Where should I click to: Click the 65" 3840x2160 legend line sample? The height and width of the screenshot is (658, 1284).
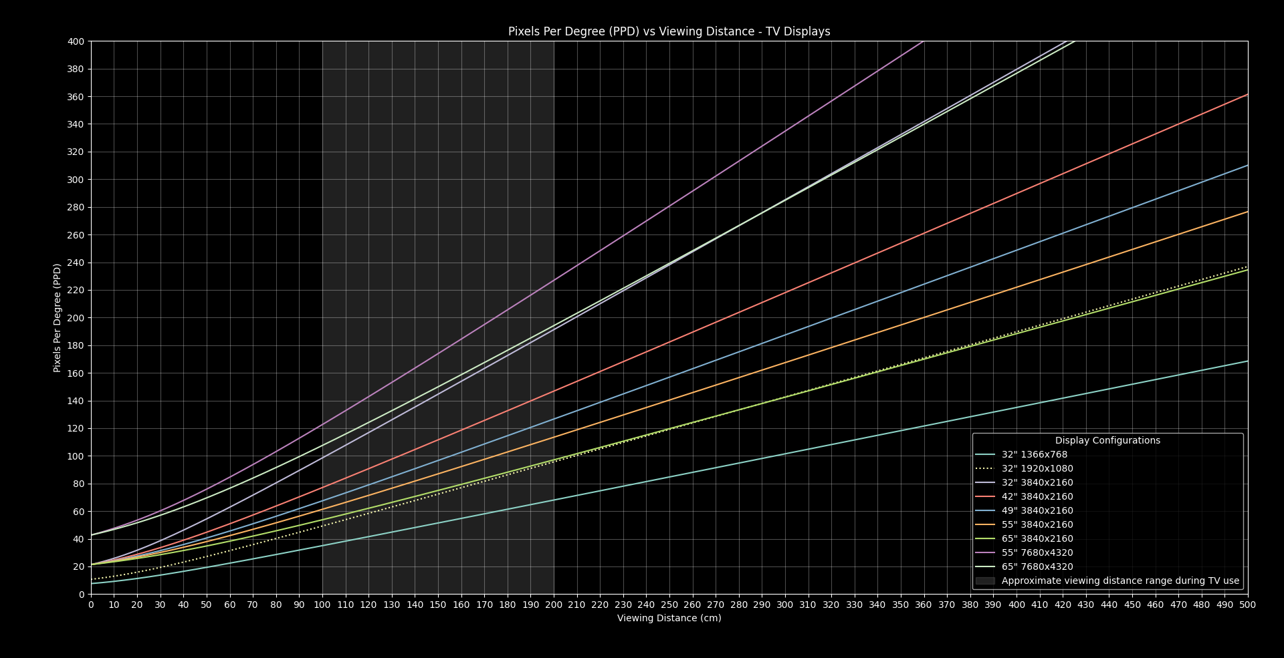point(985,539)
